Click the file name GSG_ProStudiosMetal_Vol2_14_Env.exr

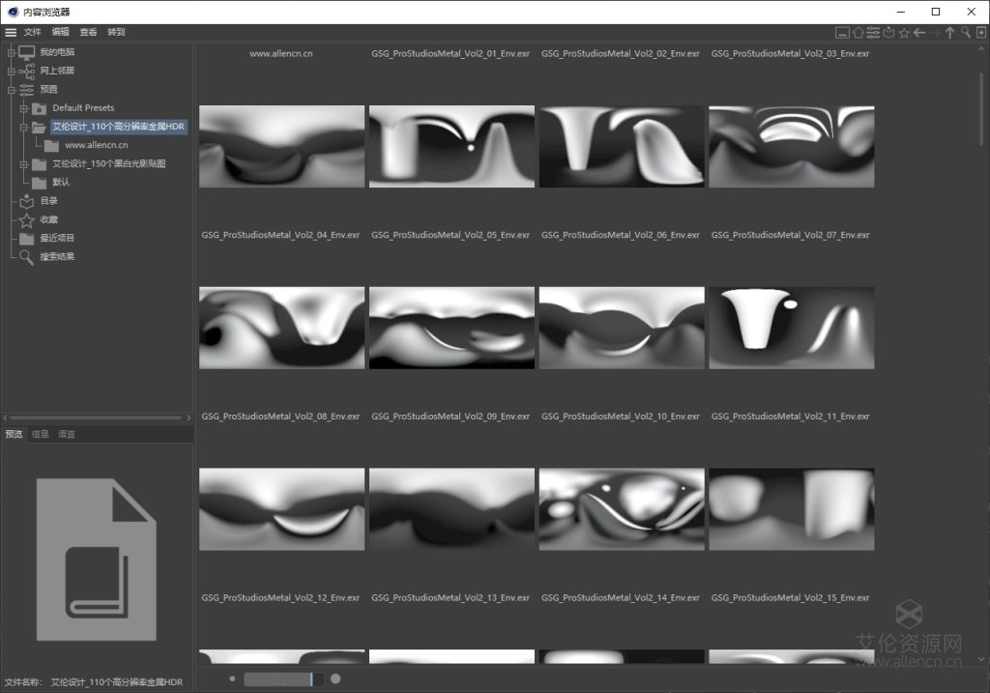pyautogui.click(x=620, y=597)
